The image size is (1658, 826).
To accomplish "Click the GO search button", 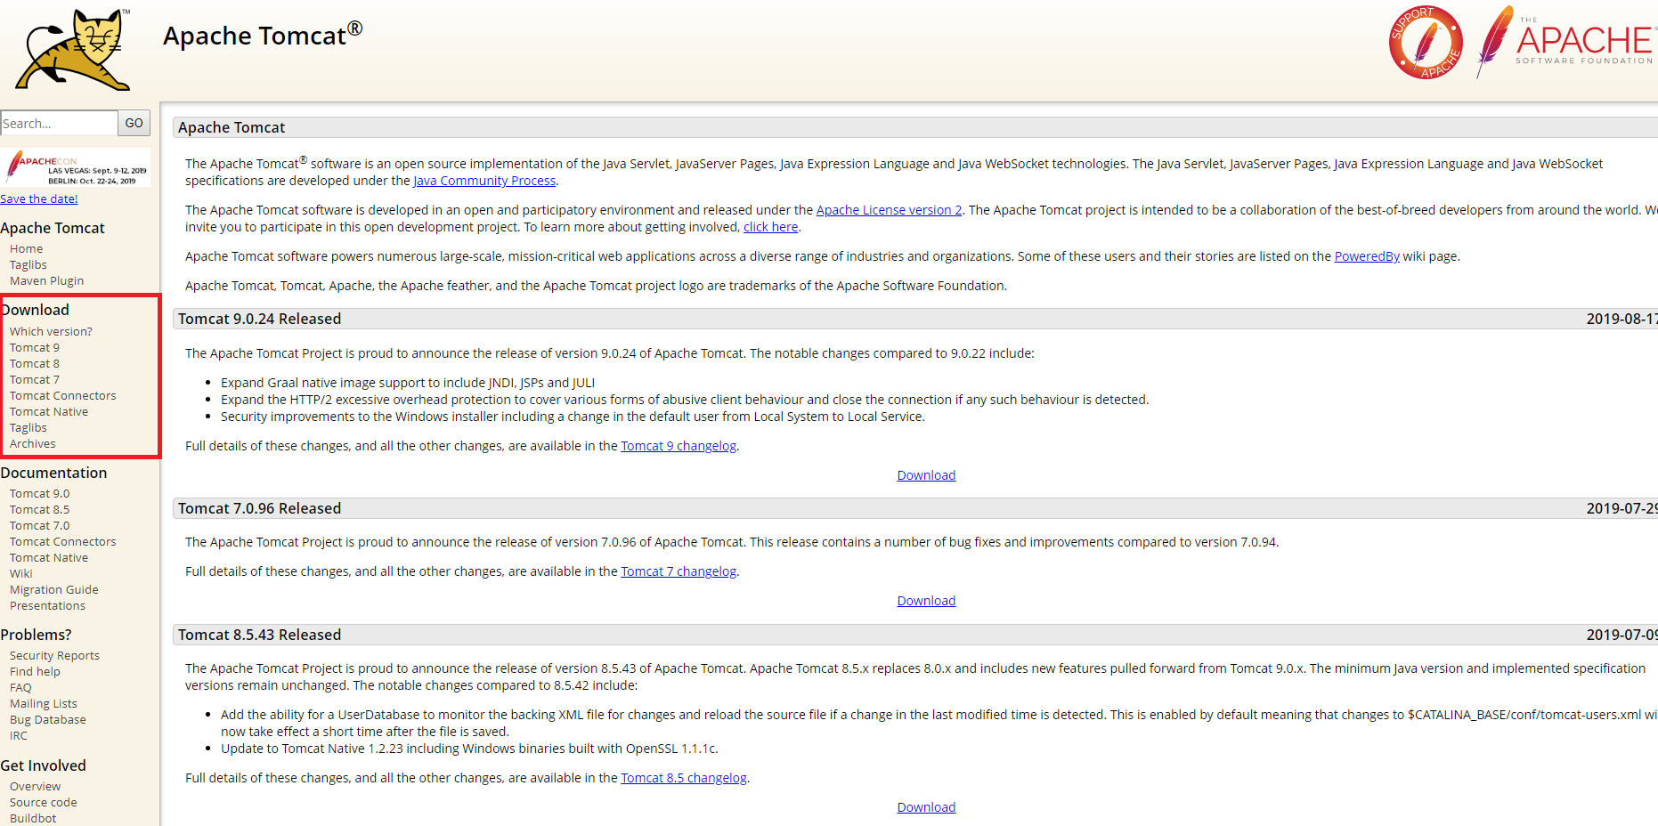I will tap(134, 123).
